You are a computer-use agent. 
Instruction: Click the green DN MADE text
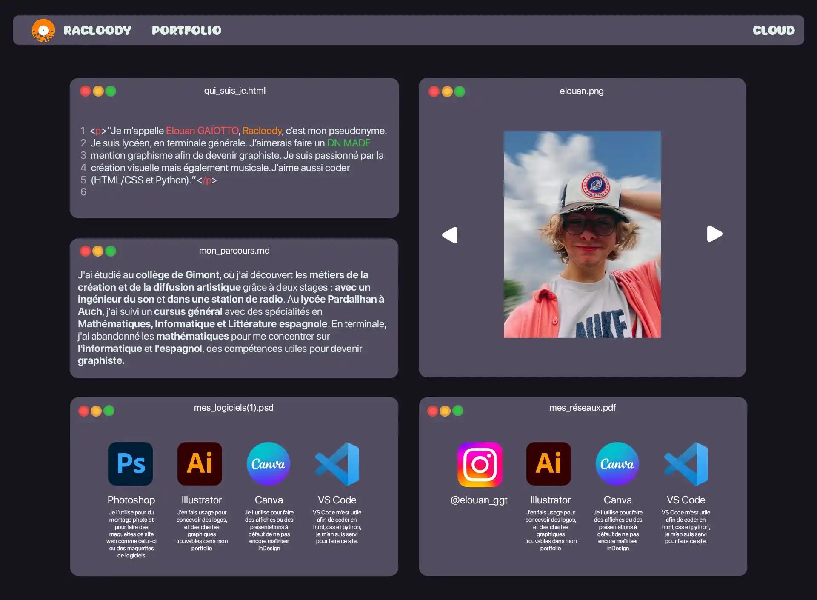(x=349, y=143)
